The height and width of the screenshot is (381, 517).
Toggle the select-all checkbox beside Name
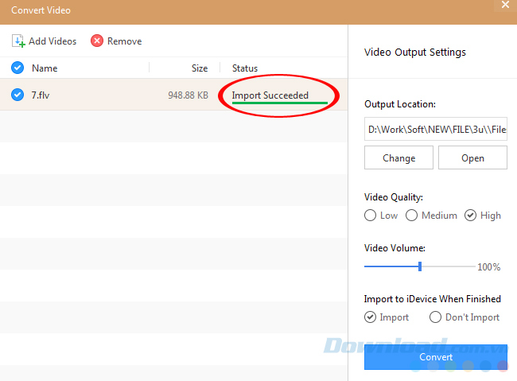17,68
